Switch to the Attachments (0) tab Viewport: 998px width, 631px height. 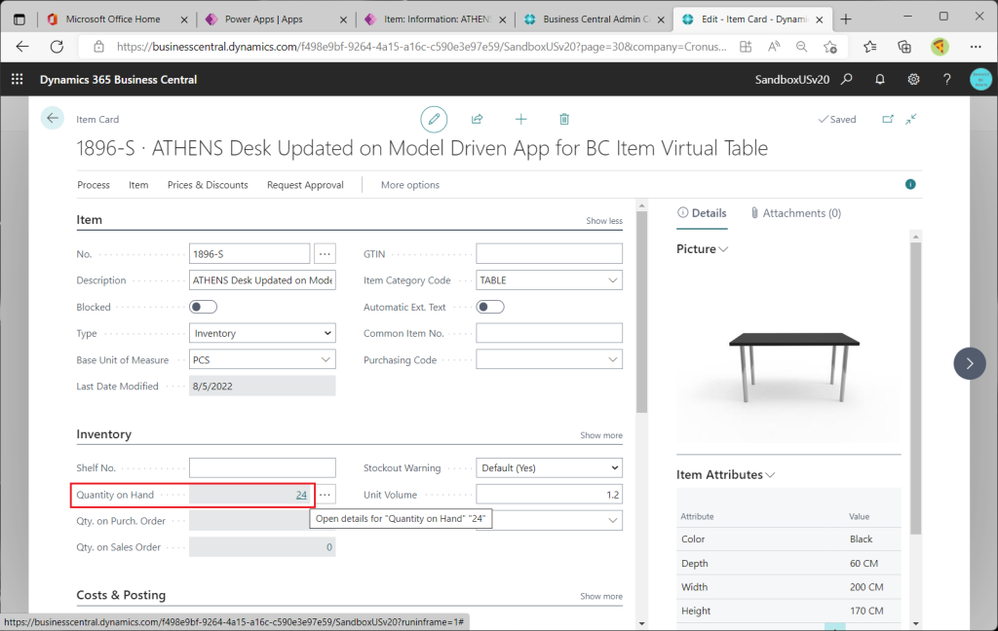795,213
